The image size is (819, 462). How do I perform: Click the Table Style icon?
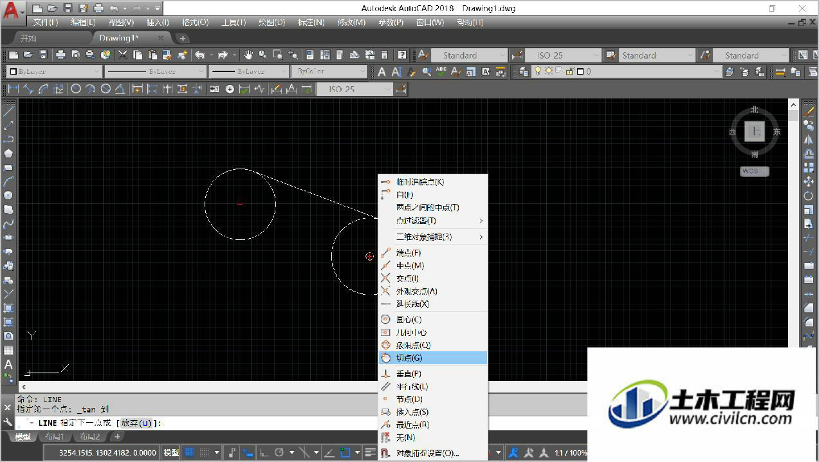click(x=611, y=55)
